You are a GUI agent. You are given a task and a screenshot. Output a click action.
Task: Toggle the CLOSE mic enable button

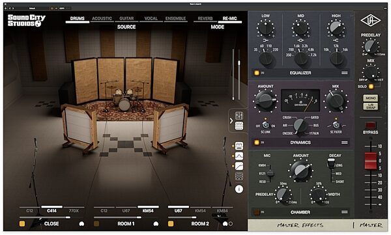click(x=22, y=223)
